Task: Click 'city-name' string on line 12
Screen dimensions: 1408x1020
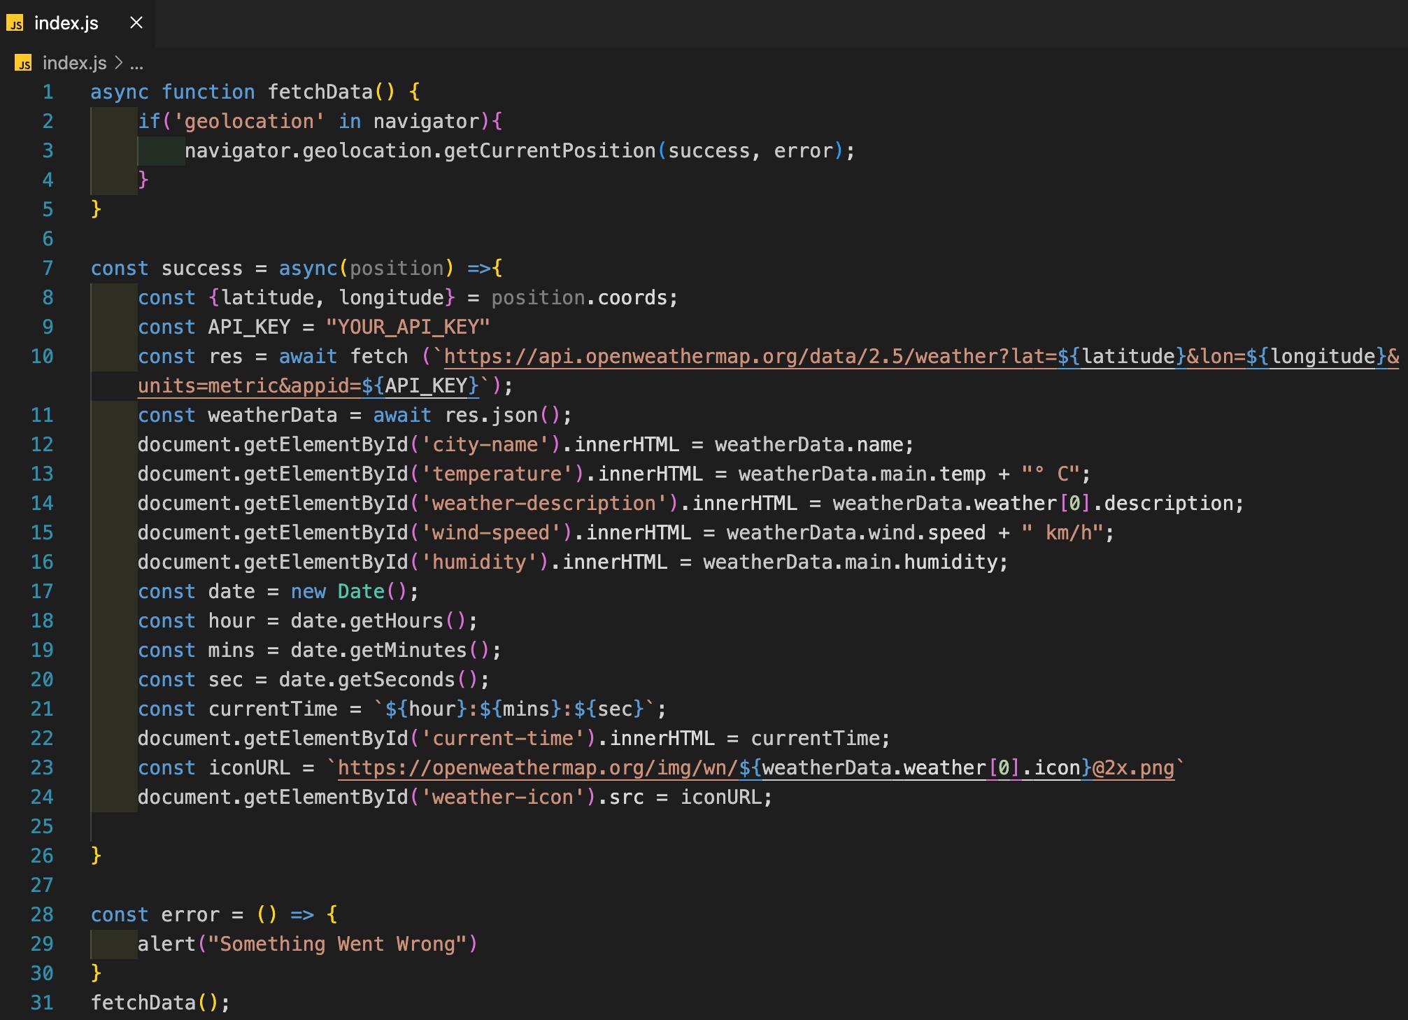Action: pos(485,445)
